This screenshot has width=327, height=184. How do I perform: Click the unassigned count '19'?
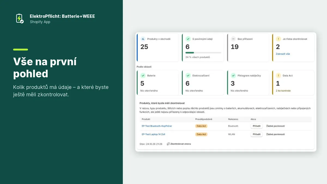235,47
